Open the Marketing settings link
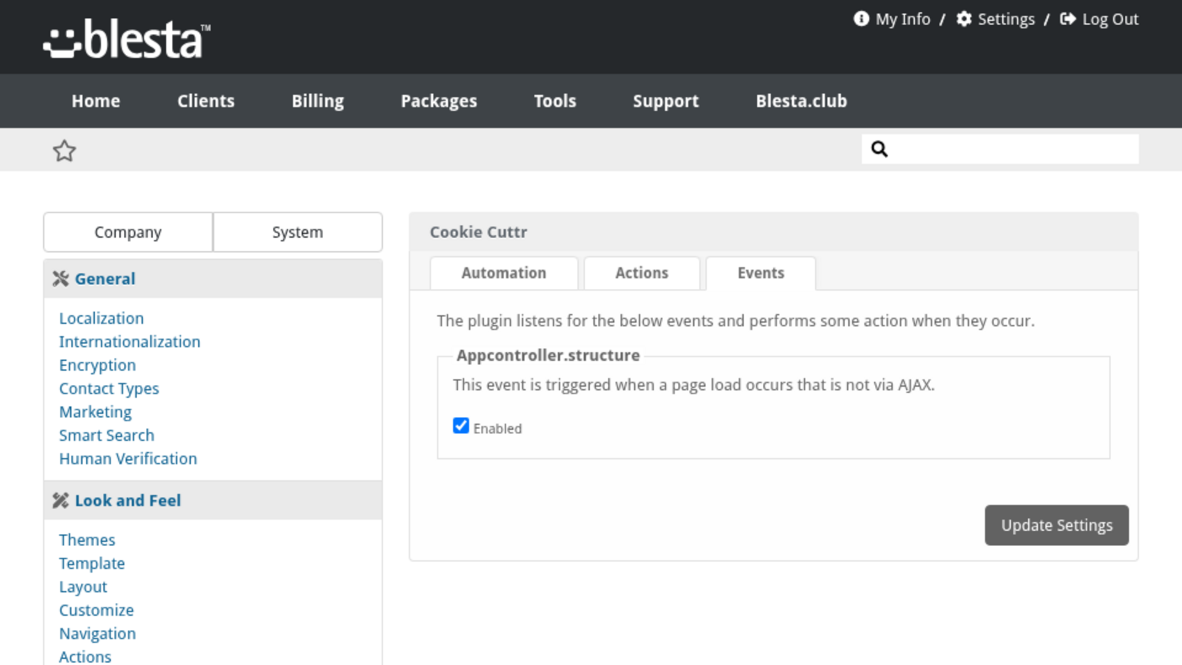 pos(95,412)
